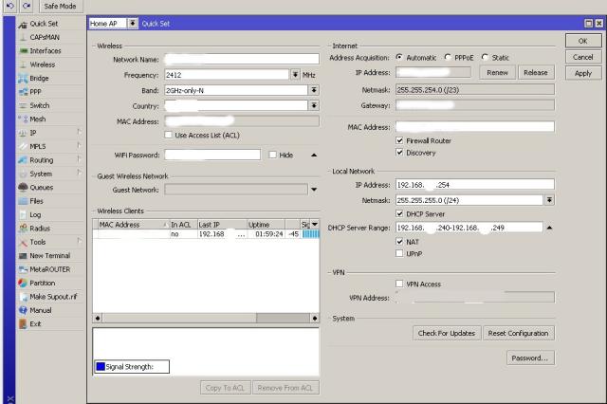Open the Radius icon in sidebar
607x404 pixels.
tap(23, 229)
